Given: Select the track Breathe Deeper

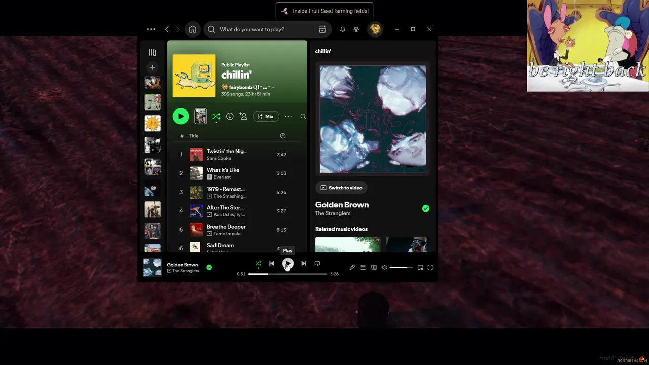Looking at the screenshot, I should [x=237, y=230].
